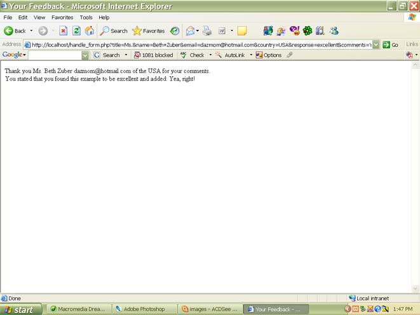Expand spell Check dropdown arrow
Viewport: 420px width, 315px height.
[x=210, y=55]
